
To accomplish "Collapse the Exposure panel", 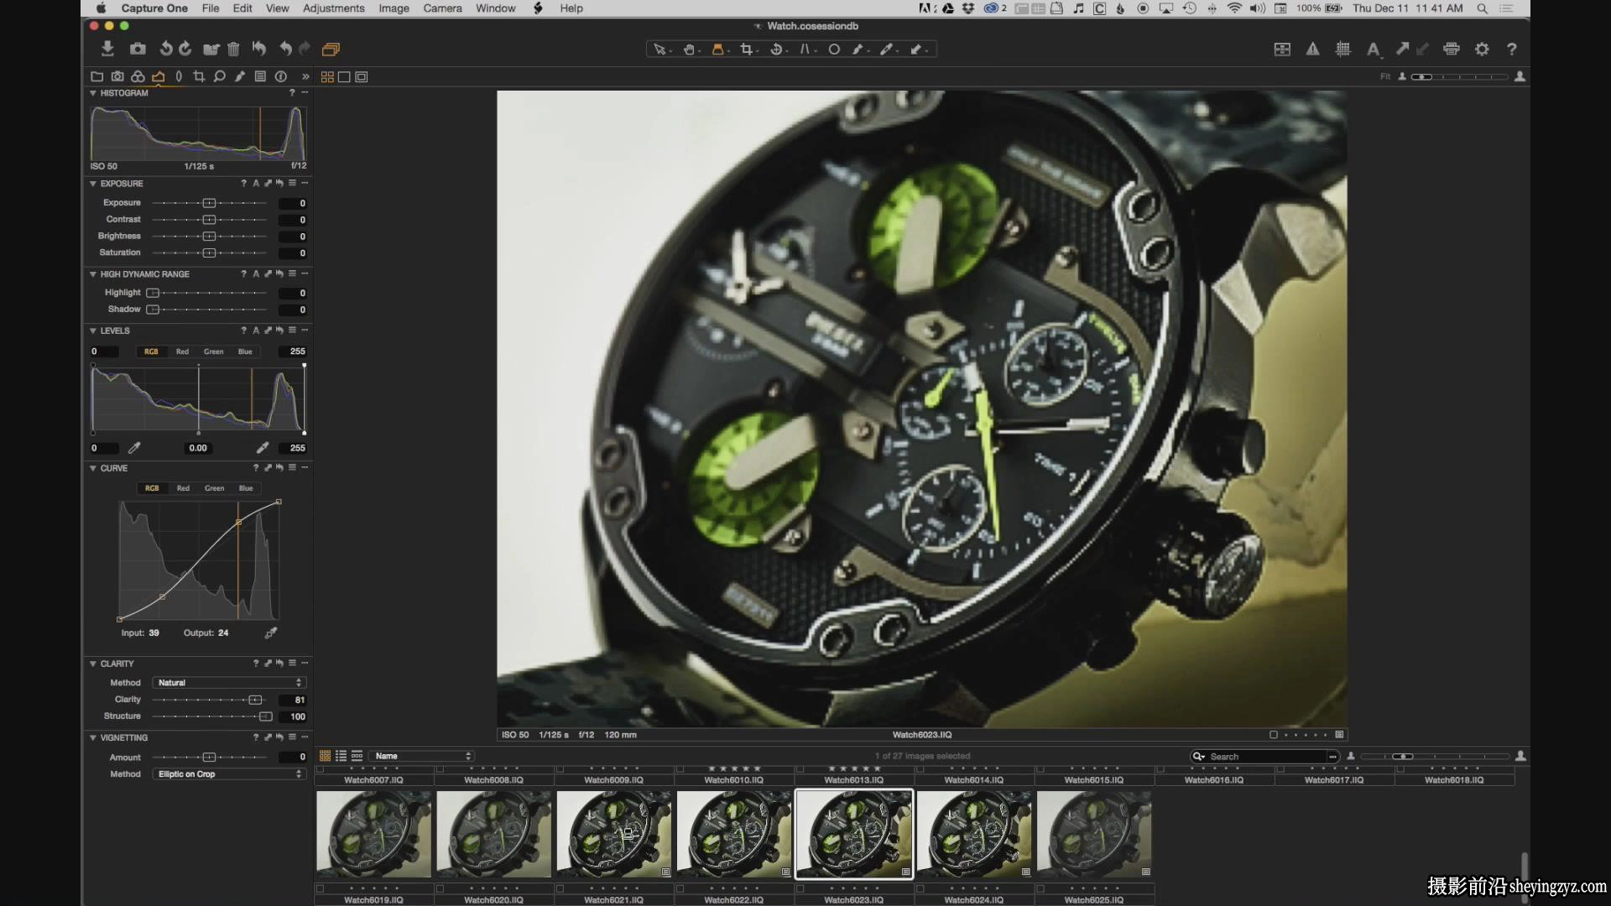I will coord(93,184).
